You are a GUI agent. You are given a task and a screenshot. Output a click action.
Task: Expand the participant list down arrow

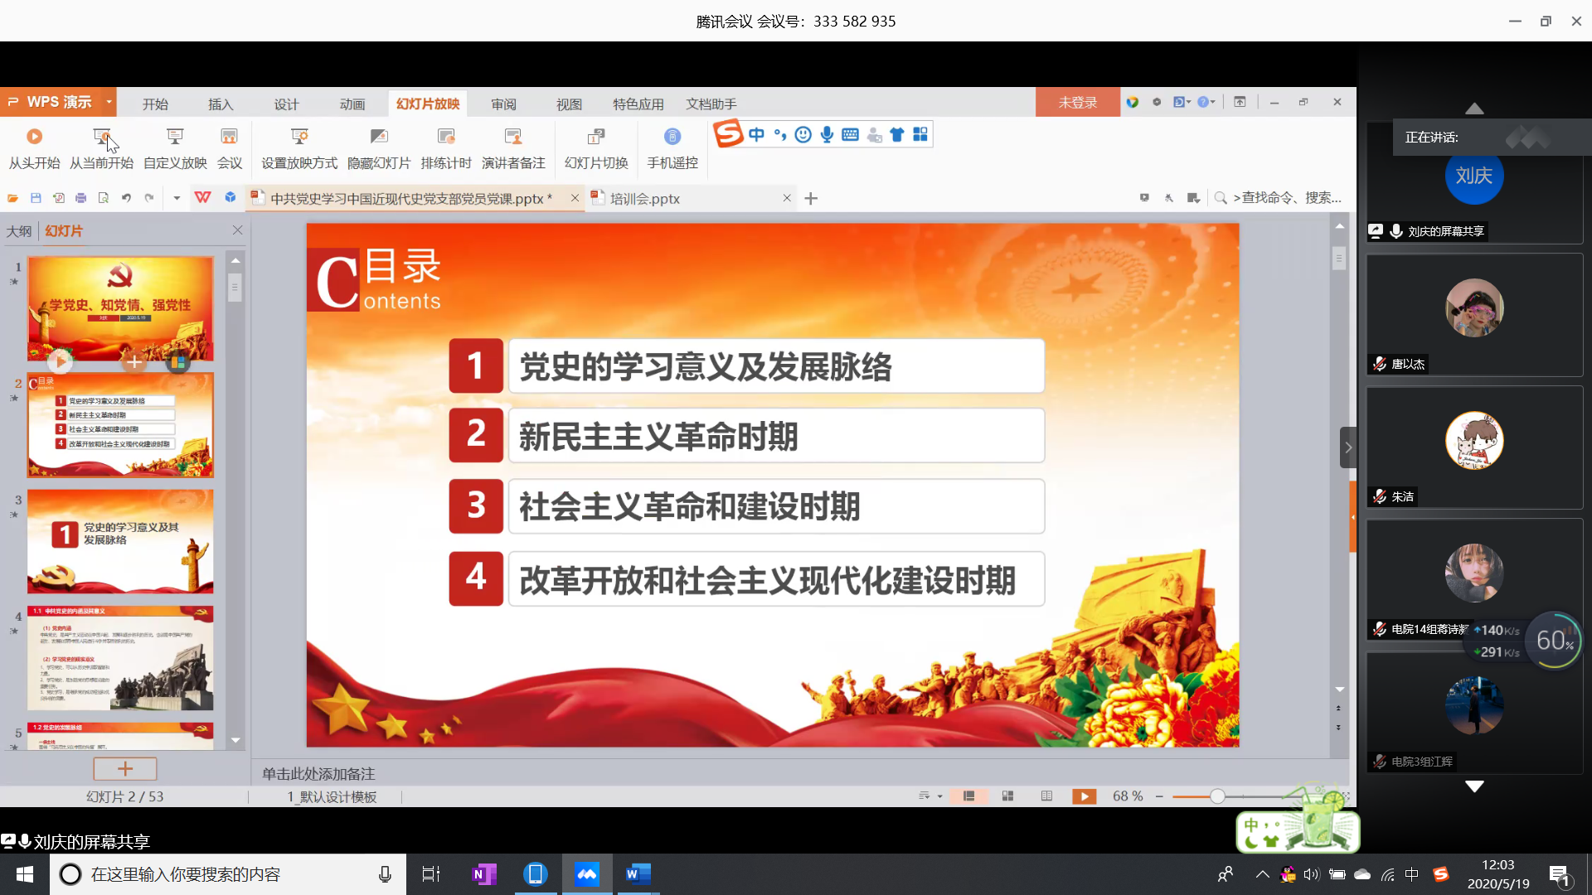point(1474,786)
